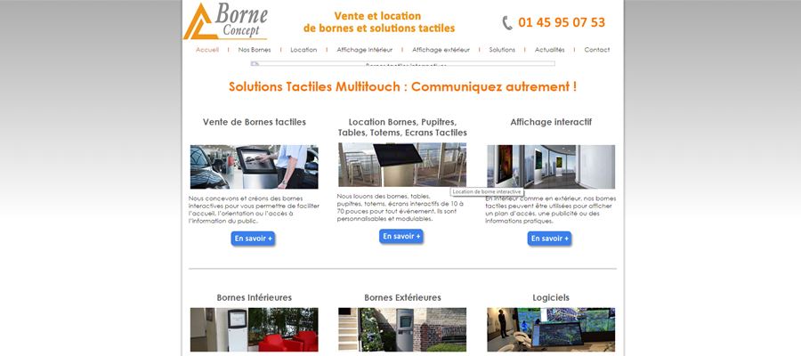
Task: Open the Accueil menu item
Action: [x=206, y=50]
